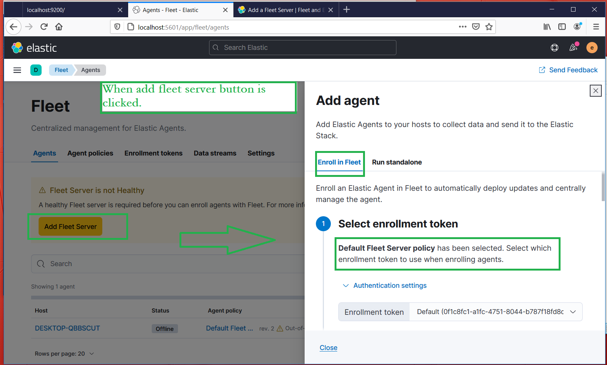Close the Add agent panel via Close link
The width and height of the screenshot is (607, 365).
point(328,347)
